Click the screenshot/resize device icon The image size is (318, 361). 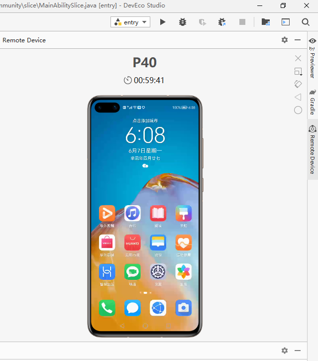[298, 71]
